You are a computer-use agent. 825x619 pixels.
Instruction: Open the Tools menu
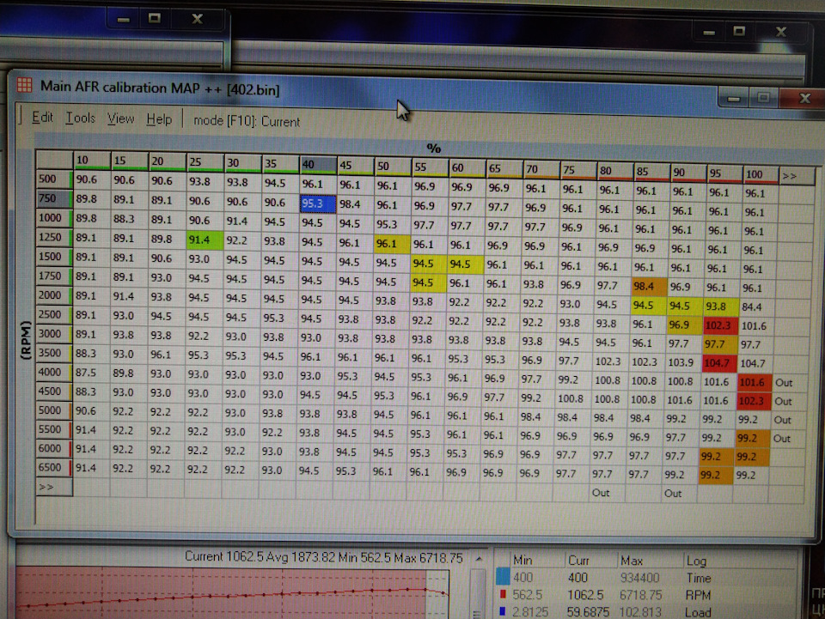point(80,118)
